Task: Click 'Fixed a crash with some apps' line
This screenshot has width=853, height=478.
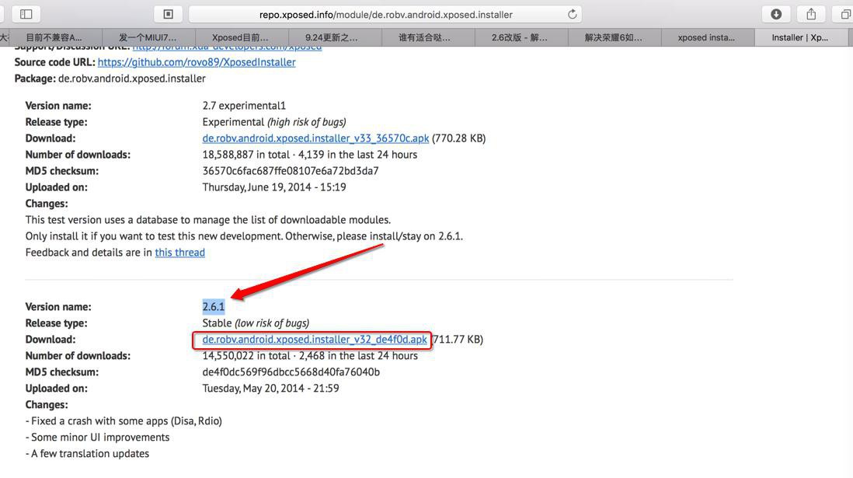Action: [x=124, y=421]
